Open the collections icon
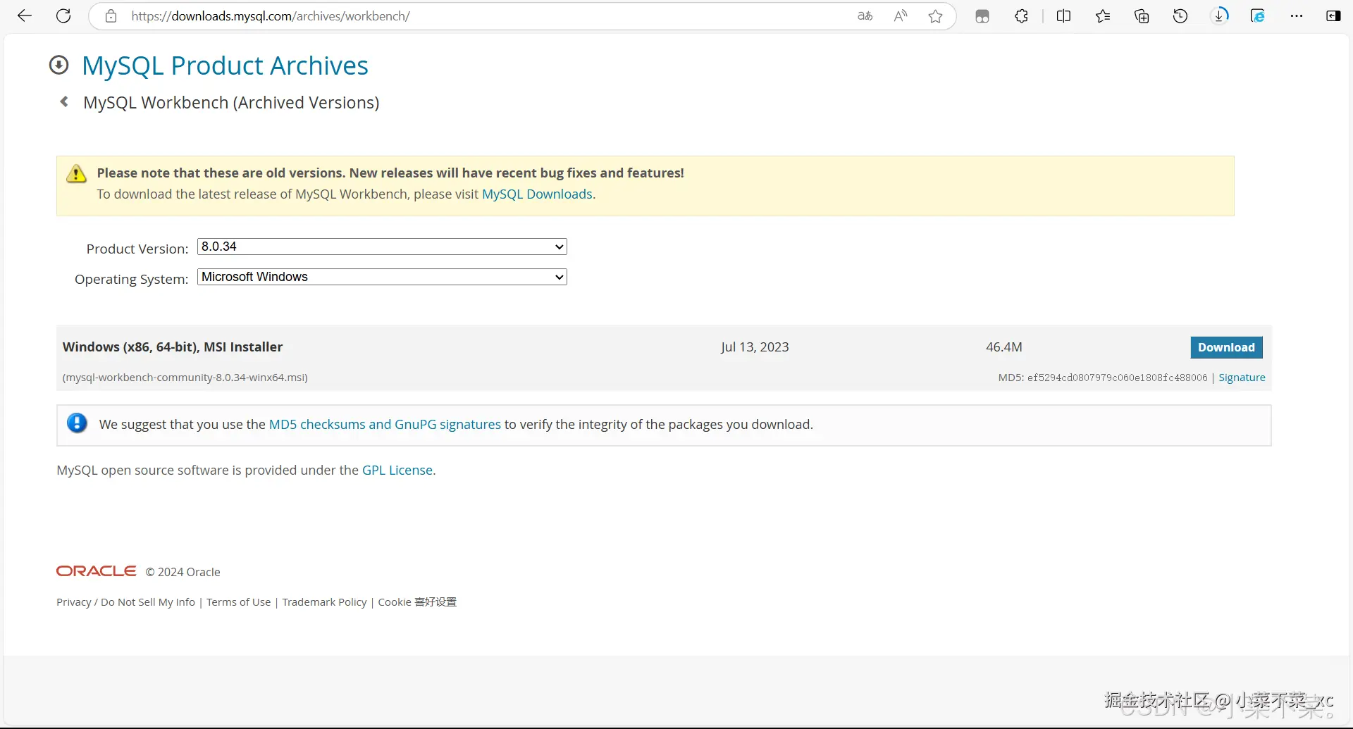 tap(1142, 16)
